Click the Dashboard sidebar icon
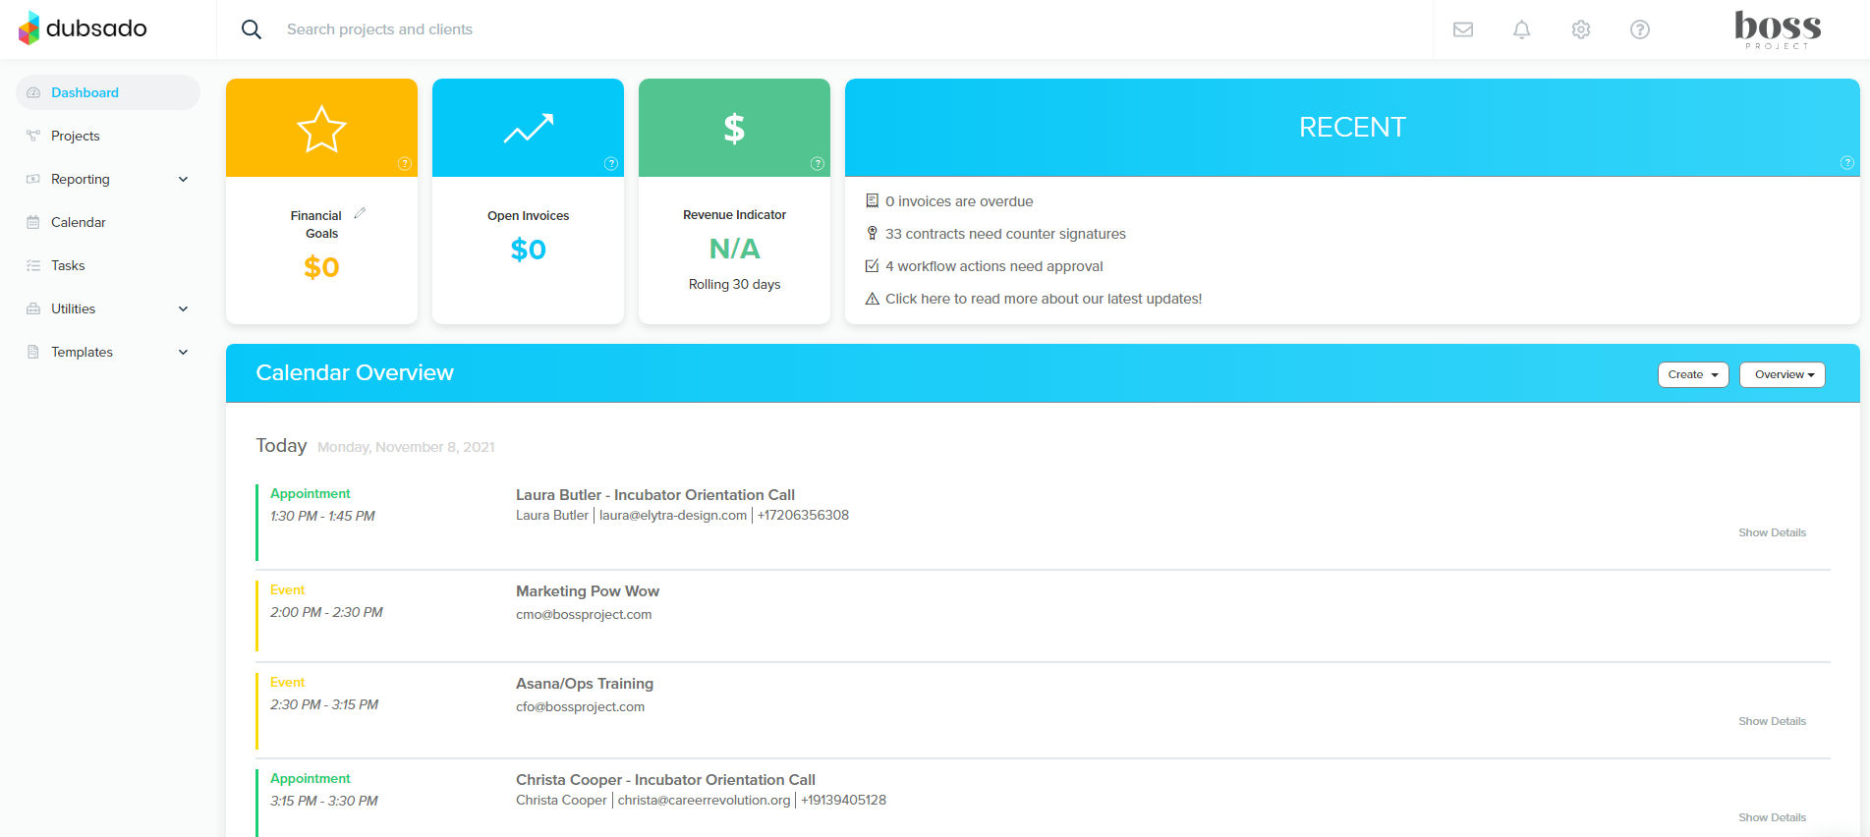Image resolution: width=1870 pixels, height=837 pixels. [33, 92]
